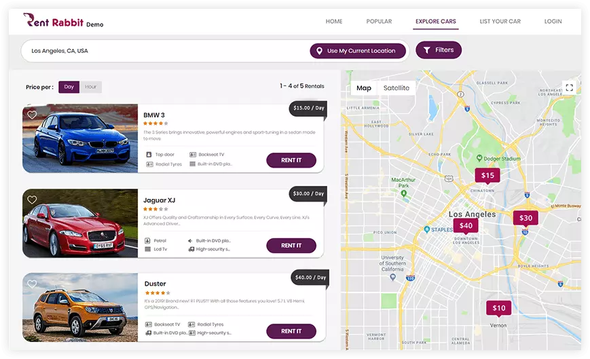Open the Jaguar XJ car photo
590x359 pixels.
tap(80, 223)
